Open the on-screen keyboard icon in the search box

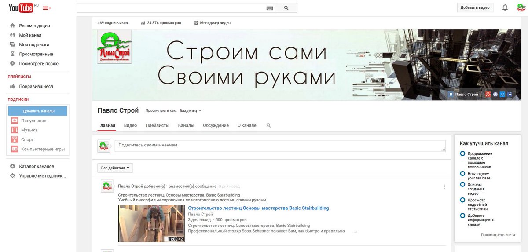coord(269,8)
